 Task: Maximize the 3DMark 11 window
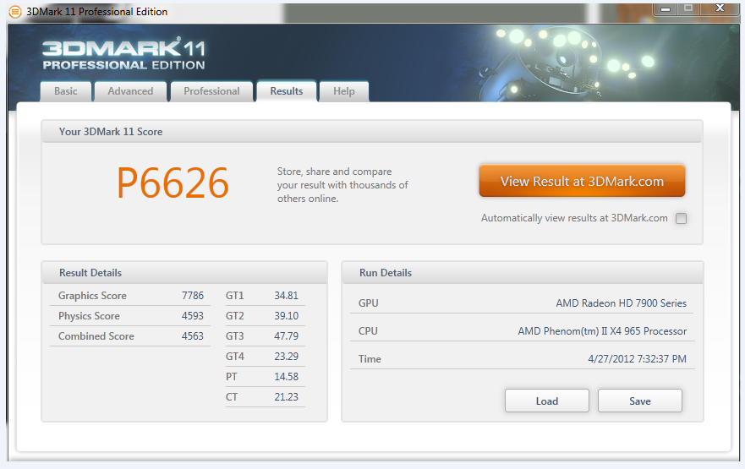688,9
